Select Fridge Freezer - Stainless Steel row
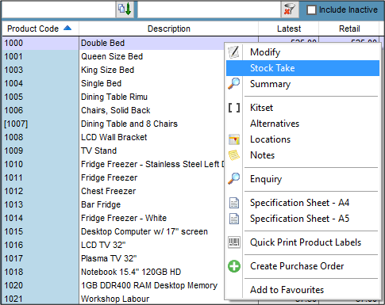 point(113,164)
